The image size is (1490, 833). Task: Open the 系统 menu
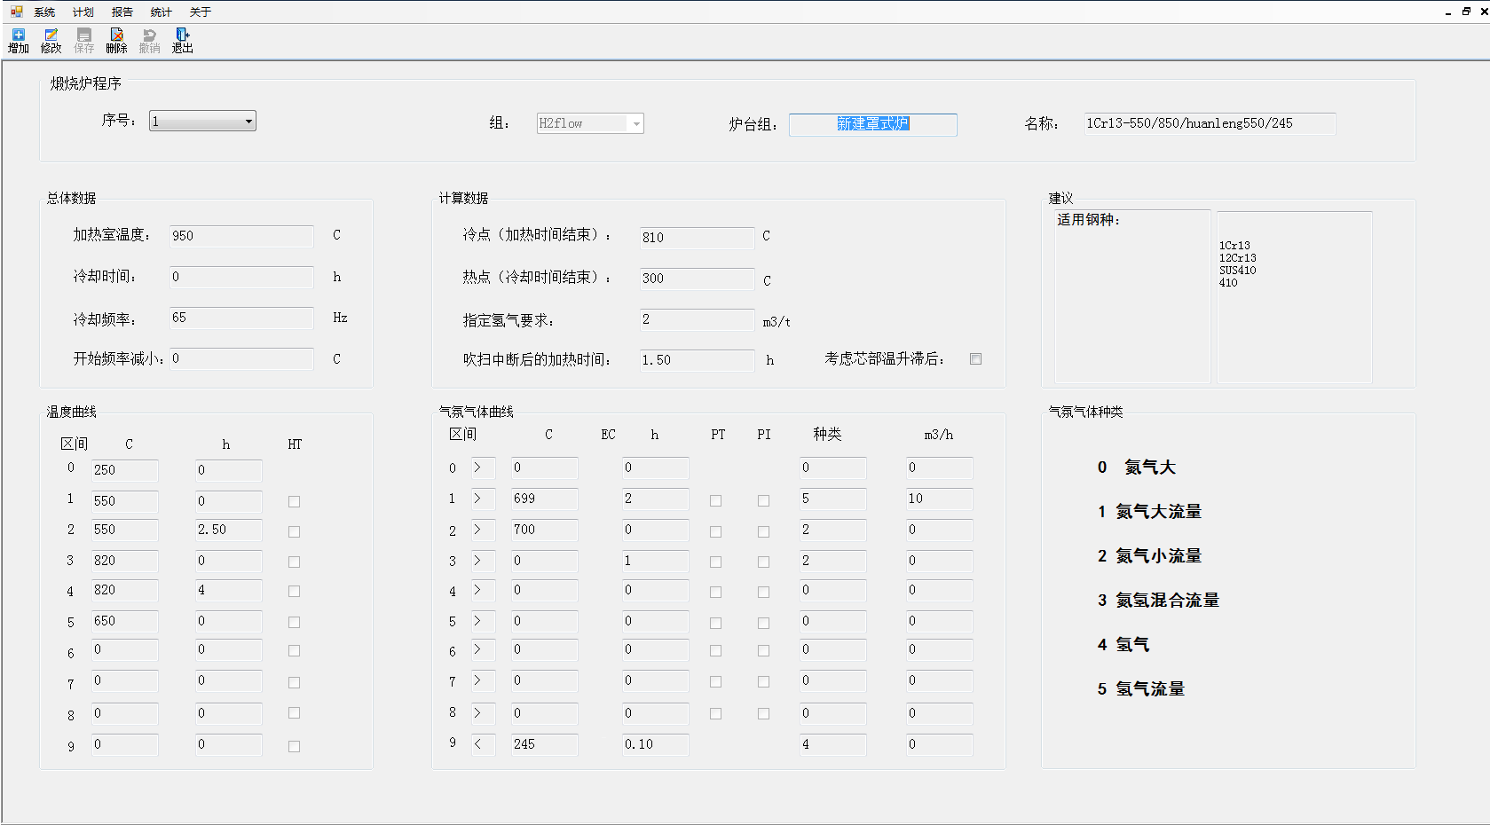tap(44, 12)
